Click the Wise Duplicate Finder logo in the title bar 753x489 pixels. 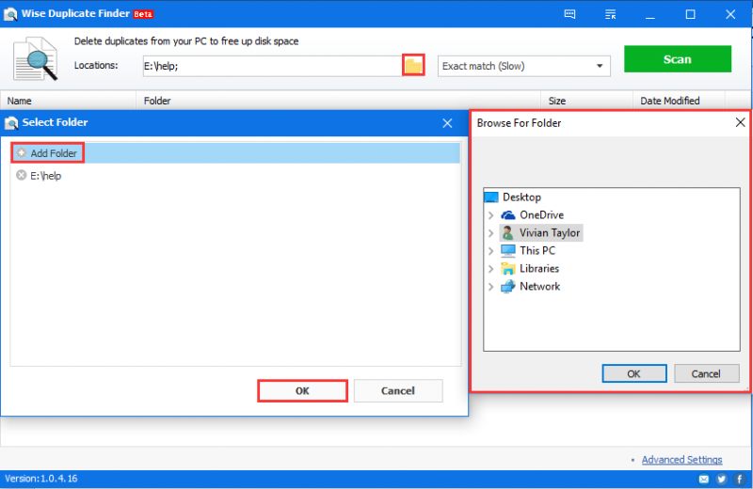click(10, 14)
